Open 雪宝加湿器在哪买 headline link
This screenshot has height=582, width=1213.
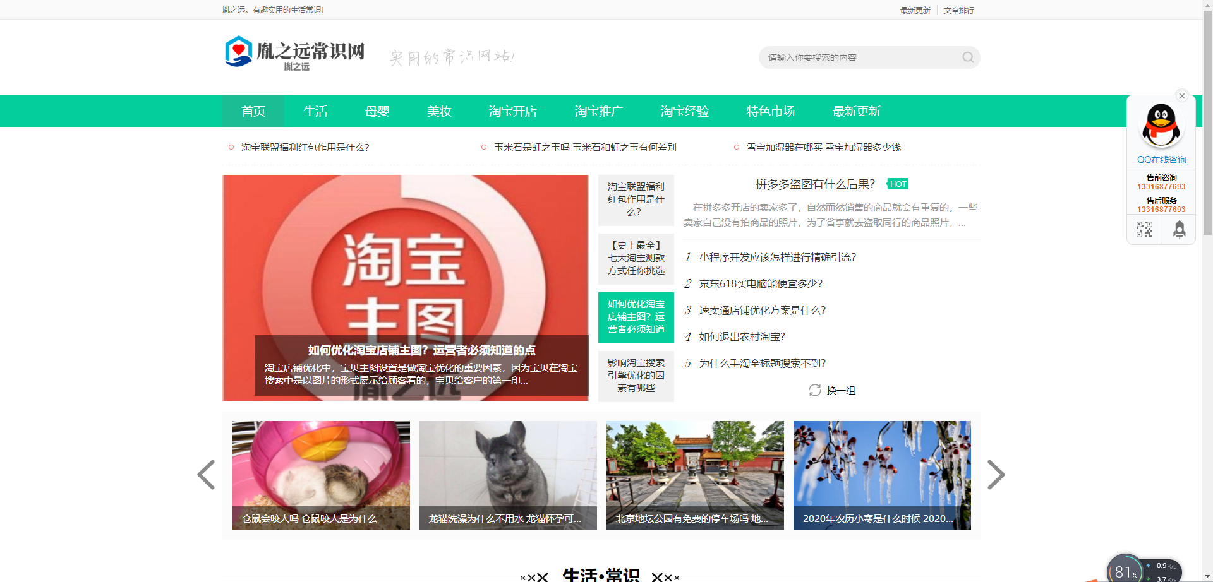tap(824, 147)
